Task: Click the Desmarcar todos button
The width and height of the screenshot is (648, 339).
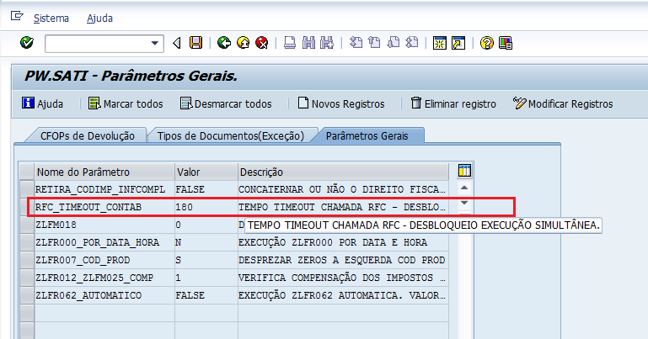Action: click(226, 103)
